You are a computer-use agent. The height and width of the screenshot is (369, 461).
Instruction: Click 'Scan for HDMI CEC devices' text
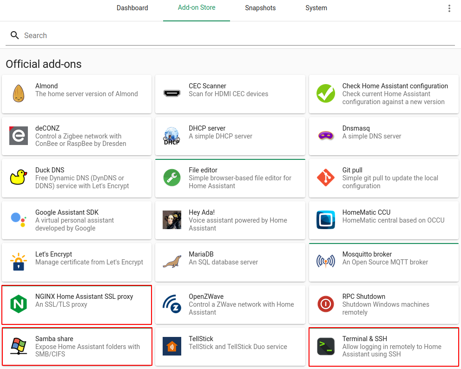(x=229, y=94)
